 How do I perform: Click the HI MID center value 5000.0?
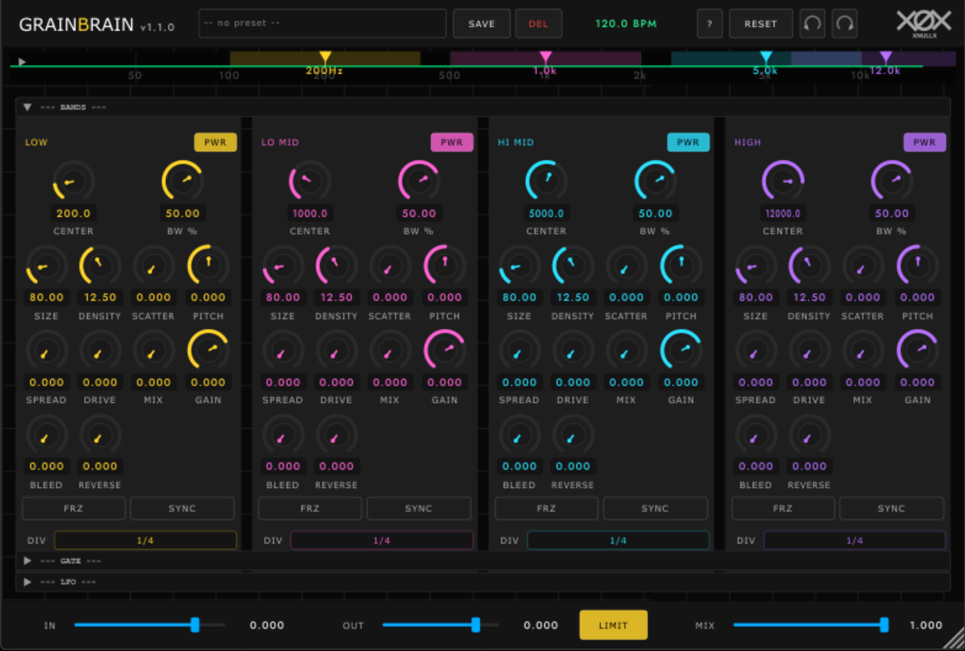point(547,214)
